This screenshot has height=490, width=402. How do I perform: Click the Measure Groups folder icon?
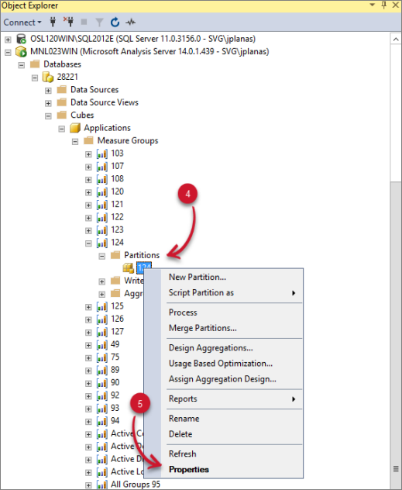[x=88, y=140]
